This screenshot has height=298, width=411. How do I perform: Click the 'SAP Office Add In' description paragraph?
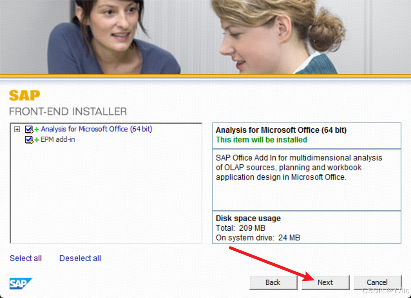pyautogui.click(x=299, y=167)
